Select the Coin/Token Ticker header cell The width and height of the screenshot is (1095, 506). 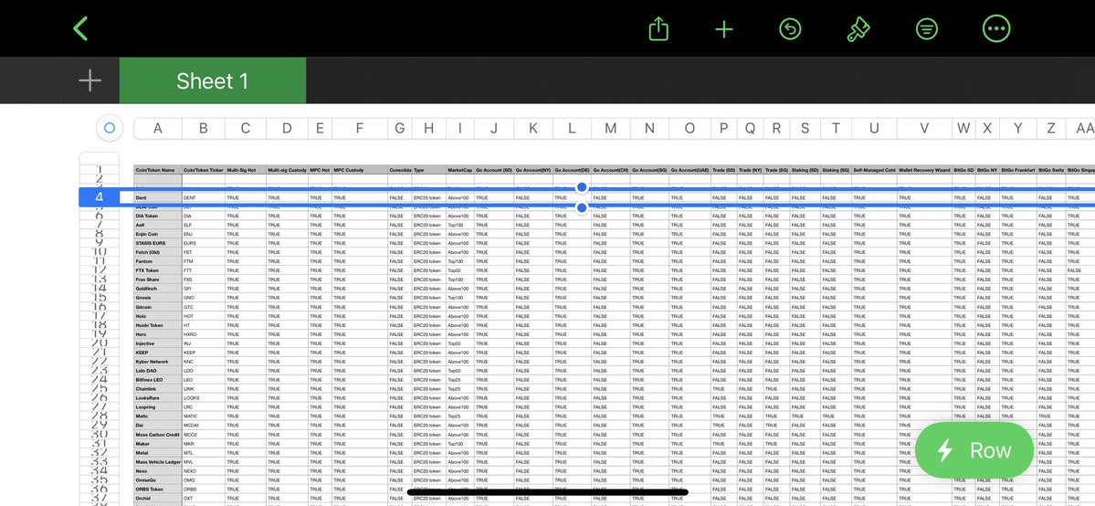[204, 170]
